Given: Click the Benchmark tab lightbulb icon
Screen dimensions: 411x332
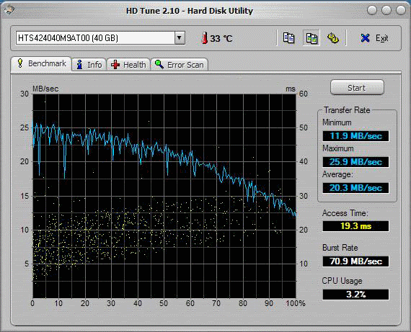Looking at the screenshot, I should (x=20, y=63).
